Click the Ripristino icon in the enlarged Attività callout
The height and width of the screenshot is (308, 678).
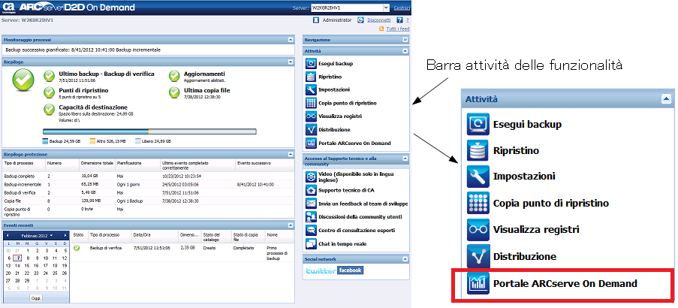click(478, 150)
